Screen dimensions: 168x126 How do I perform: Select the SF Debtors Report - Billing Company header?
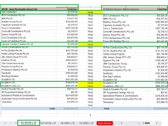[x=121, y=9]
